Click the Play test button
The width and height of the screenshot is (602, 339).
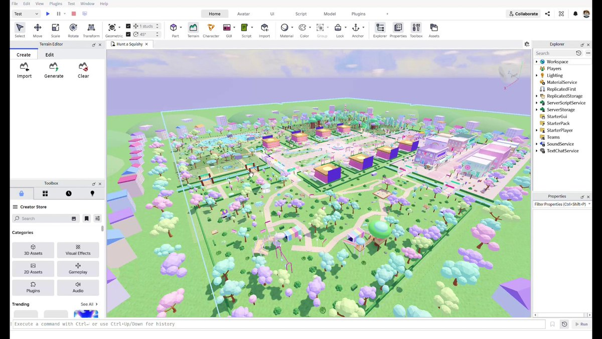[x=48, y=14]
